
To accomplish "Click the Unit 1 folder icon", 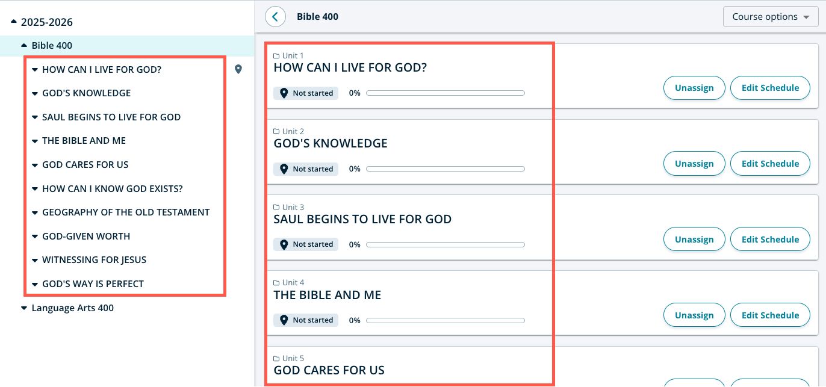I will click(x=277, y=56).
